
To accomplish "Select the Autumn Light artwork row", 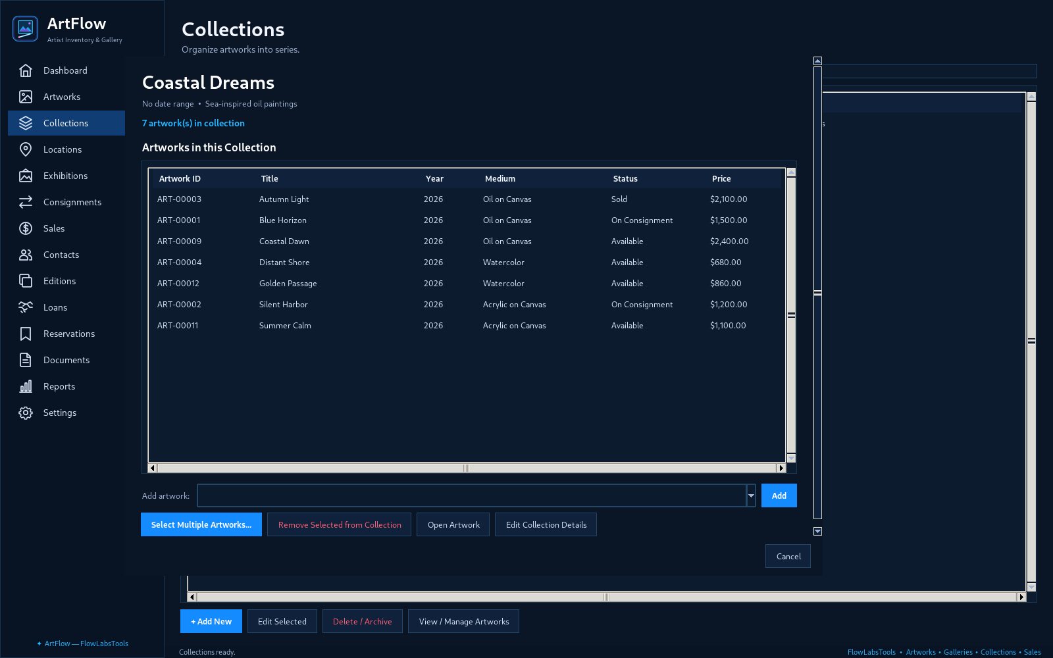I will 466,199.
